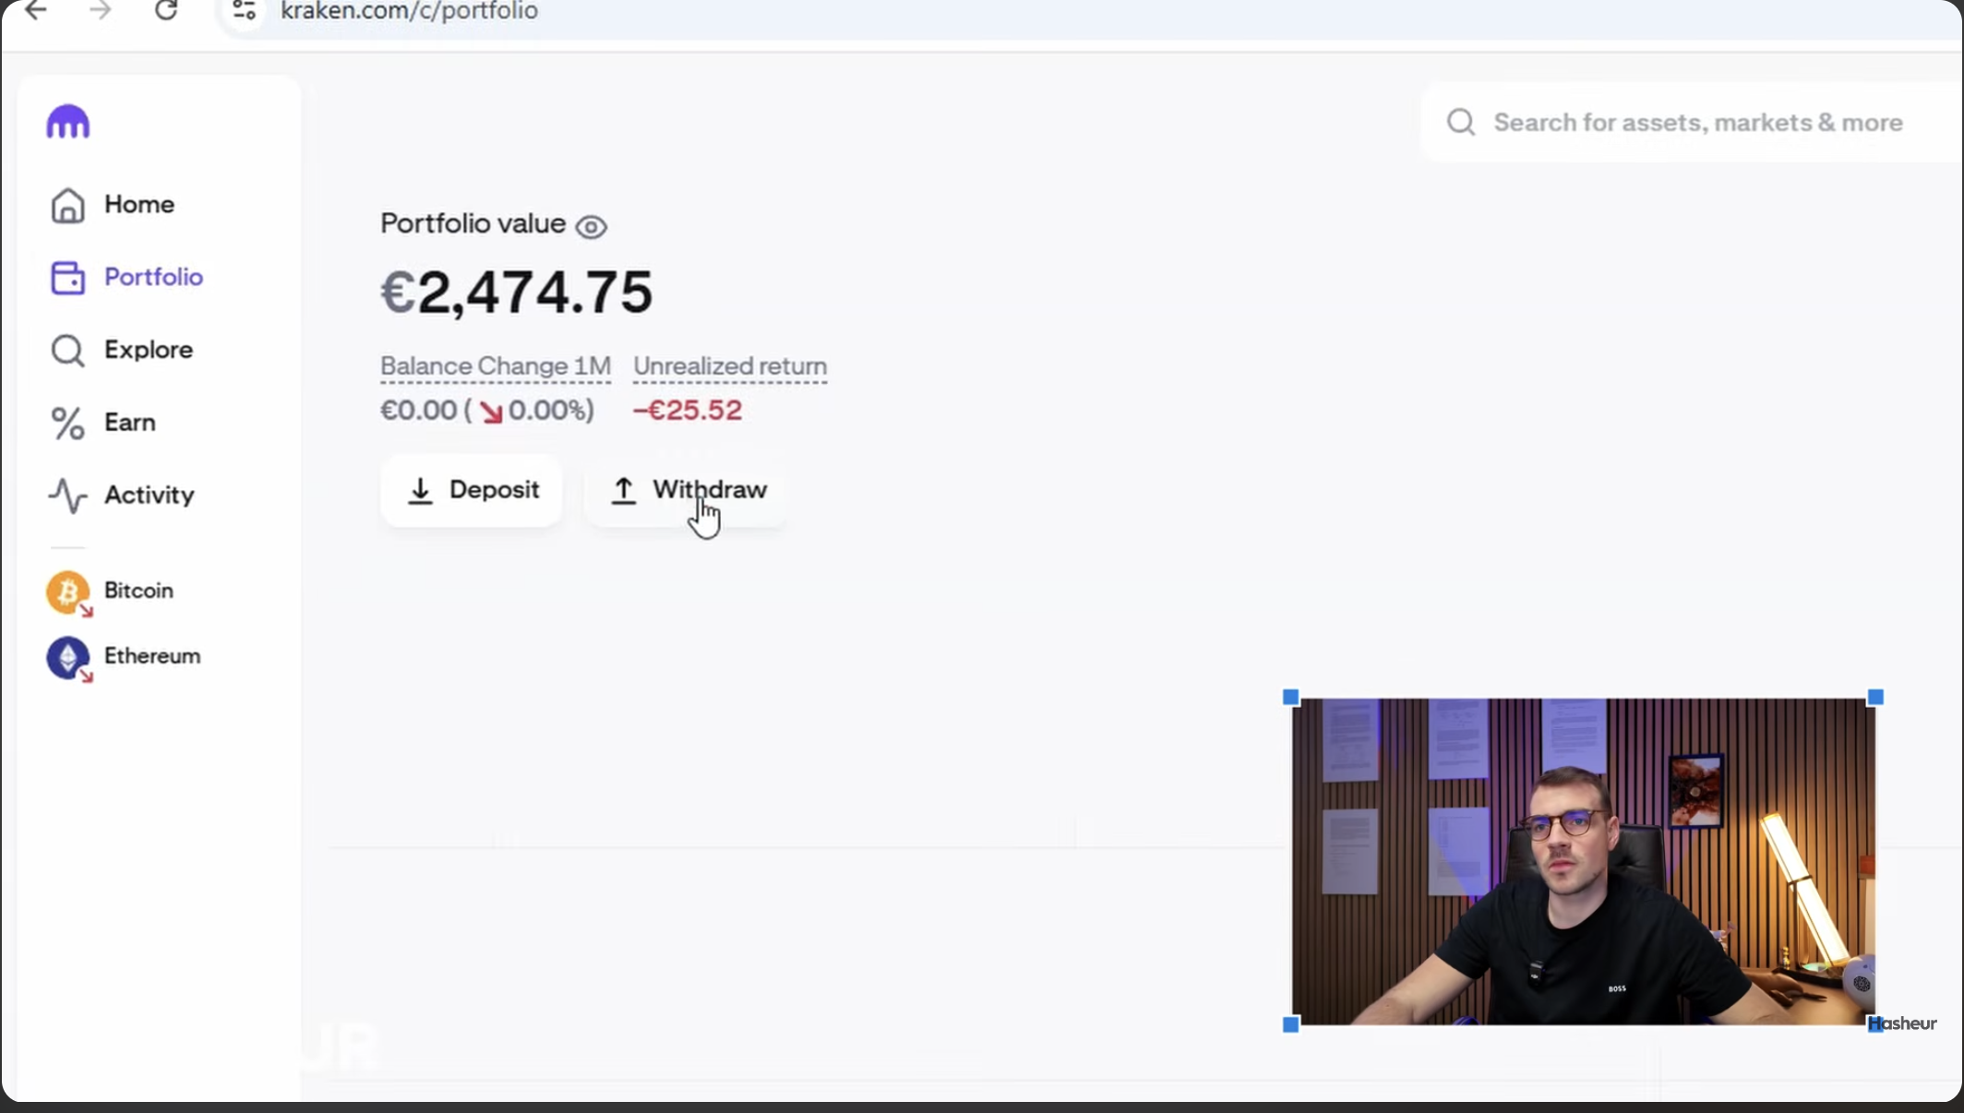Reload the page with browser refresh
Screen dimensions: 1964x1113
tap(166, 11)
